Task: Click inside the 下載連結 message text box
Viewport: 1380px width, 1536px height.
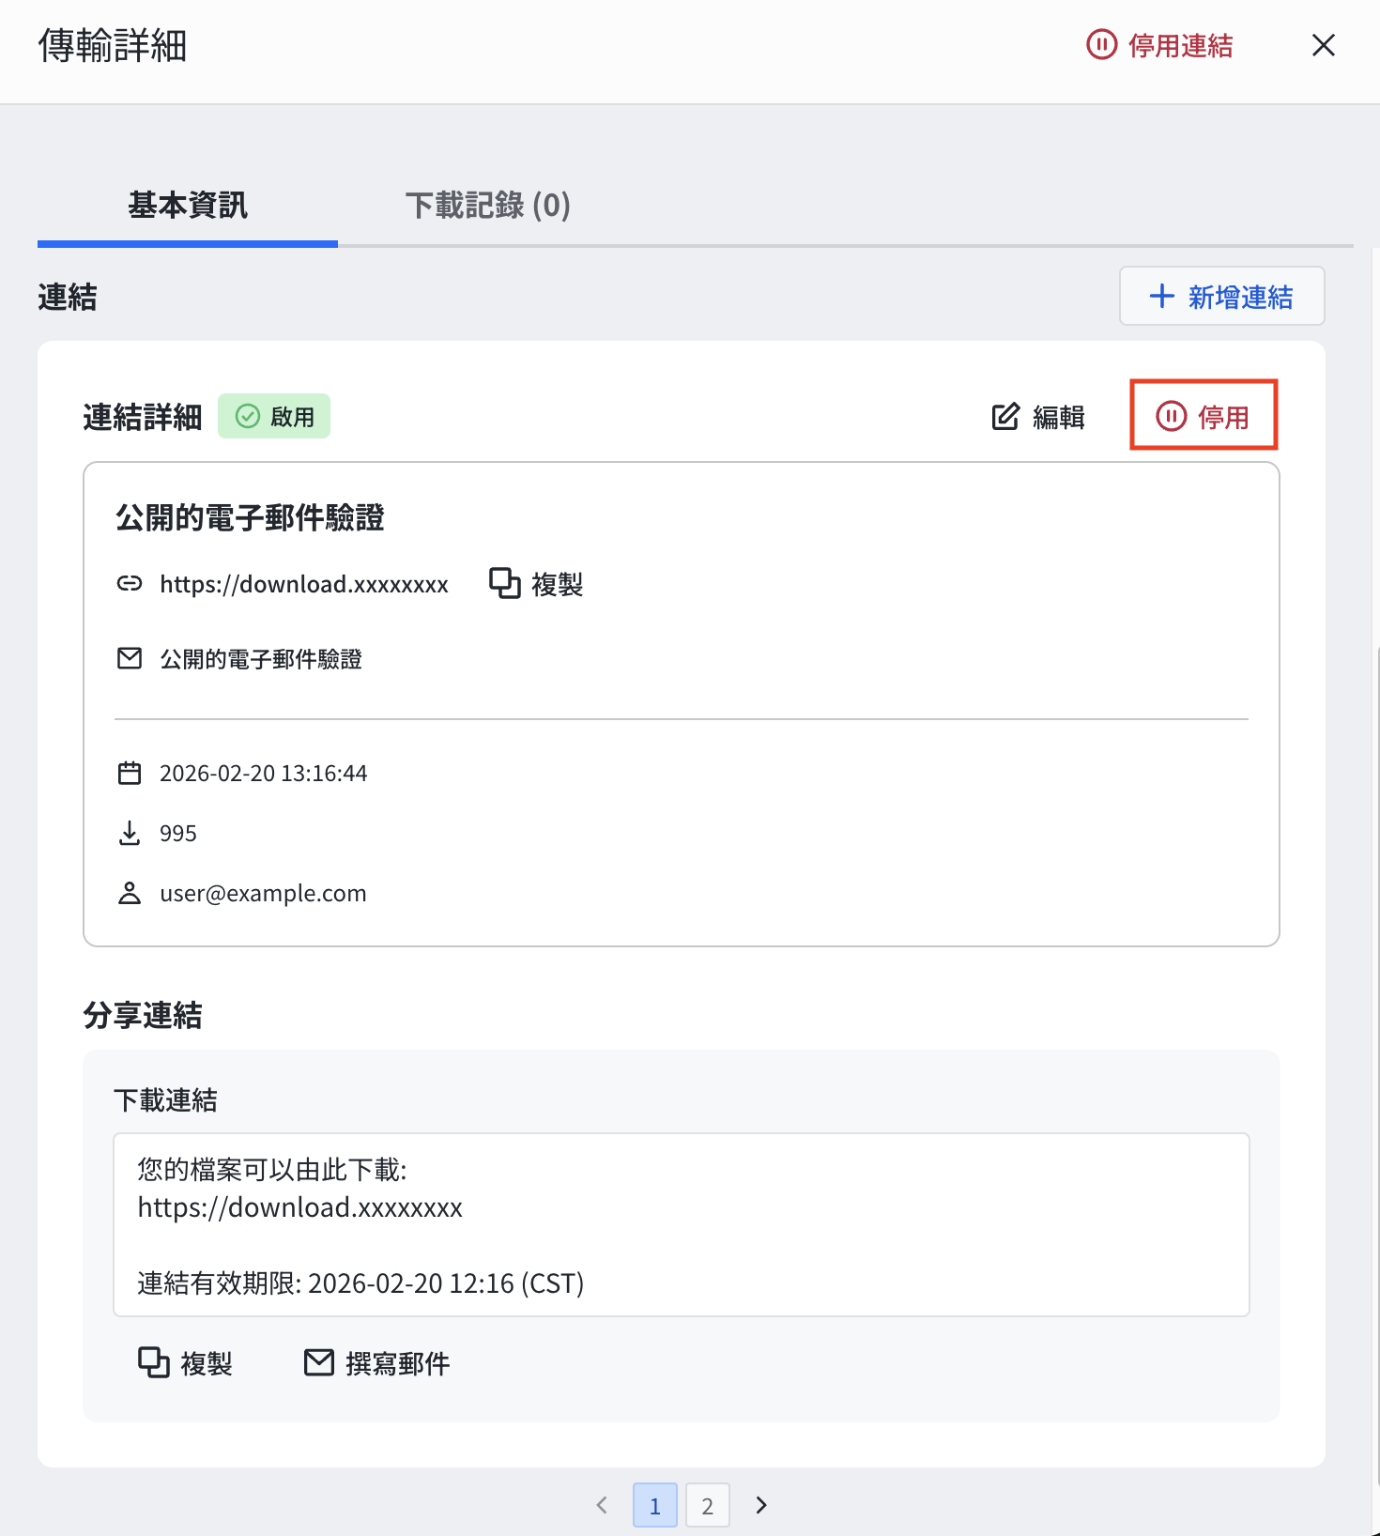Action: pos(682,1224)
